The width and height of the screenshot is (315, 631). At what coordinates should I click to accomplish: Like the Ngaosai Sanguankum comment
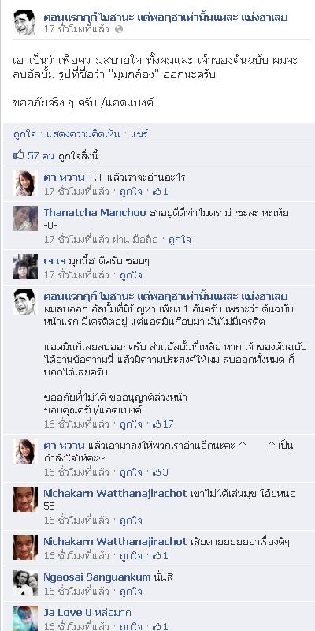[131, 592]
